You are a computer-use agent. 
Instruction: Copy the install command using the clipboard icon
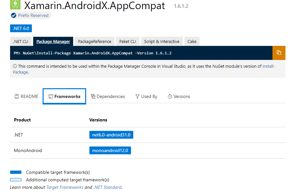[279, 52]
